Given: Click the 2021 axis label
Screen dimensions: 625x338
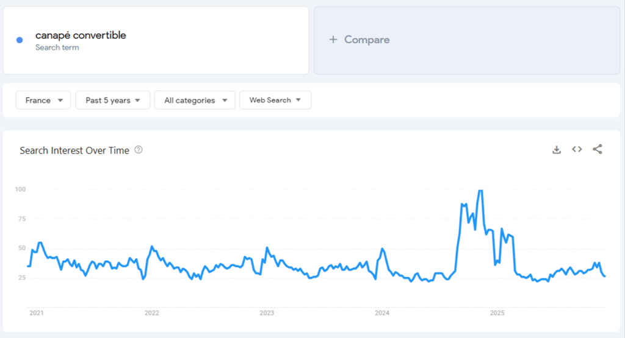Looking at the screenshot, I should click(36, 313).
